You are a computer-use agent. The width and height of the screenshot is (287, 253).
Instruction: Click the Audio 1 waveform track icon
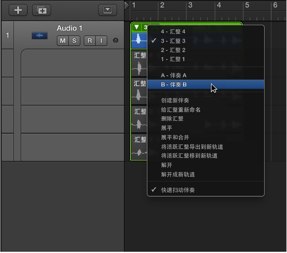(39, 35)
